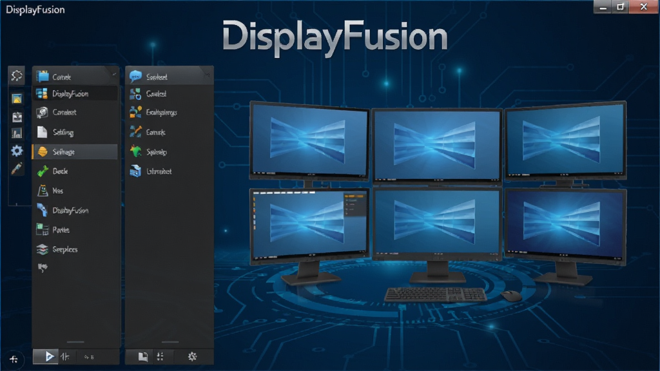Click the unlabeled gray flag icon at the list bottom
Image resolution: width=660 pixels, height=371 pixels.
tap(43, 267)
